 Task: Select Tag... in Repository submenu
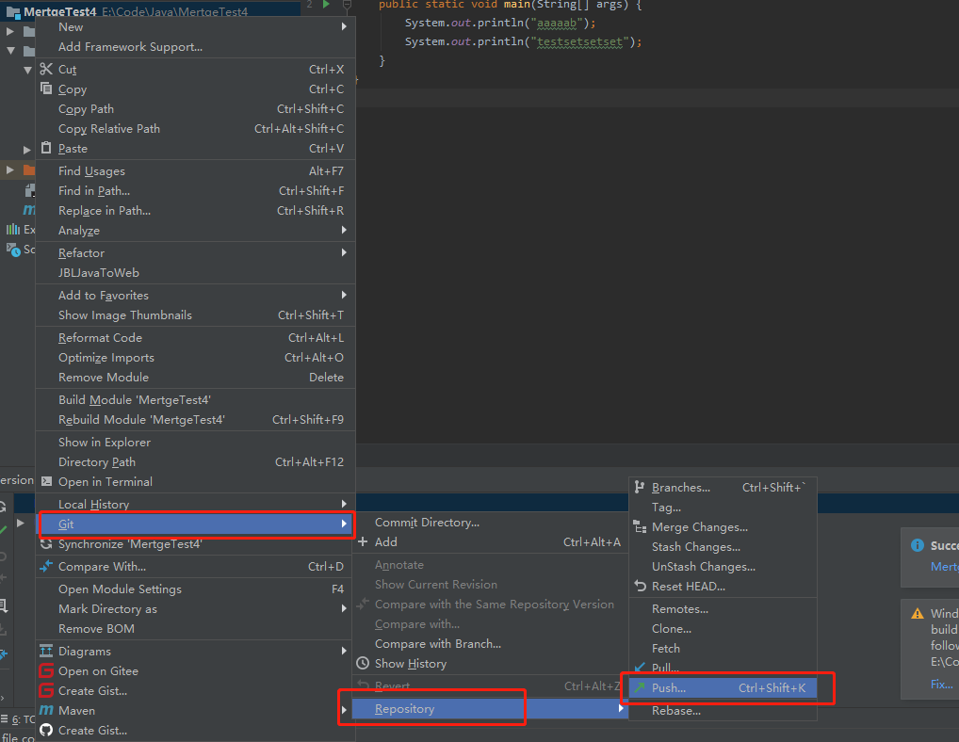click(723, 508)
